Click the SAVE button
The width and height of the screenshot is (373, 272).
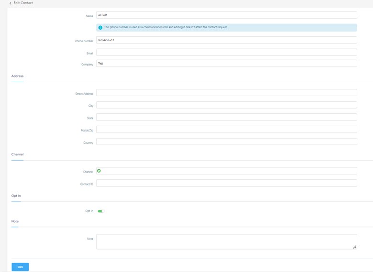click(x=20, y=267)
